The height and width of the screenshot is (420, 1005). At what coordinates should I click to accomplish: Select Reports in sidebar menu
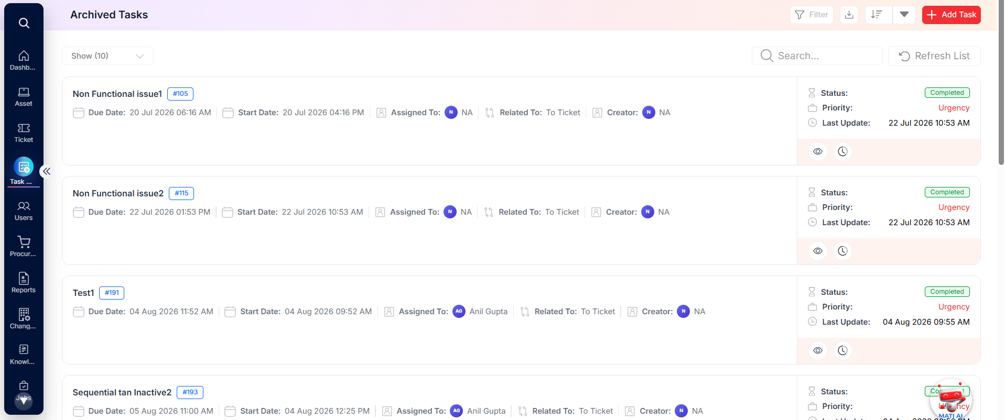click(24, 283)
